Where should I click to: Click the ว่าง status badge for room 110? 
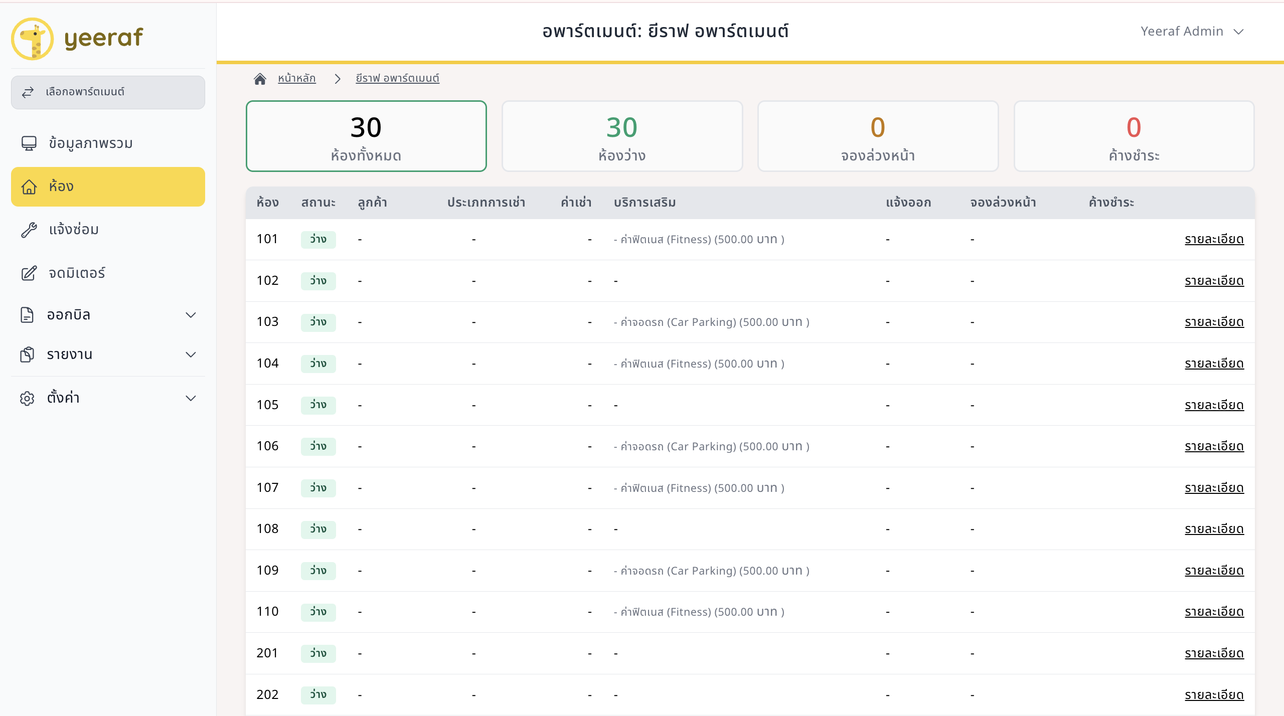click(x=318, y=612)
